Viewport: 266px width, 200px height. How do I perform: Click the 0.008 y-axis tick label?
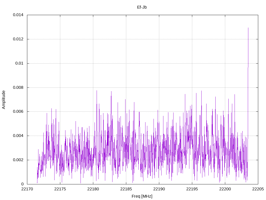(x=18, y=87)
